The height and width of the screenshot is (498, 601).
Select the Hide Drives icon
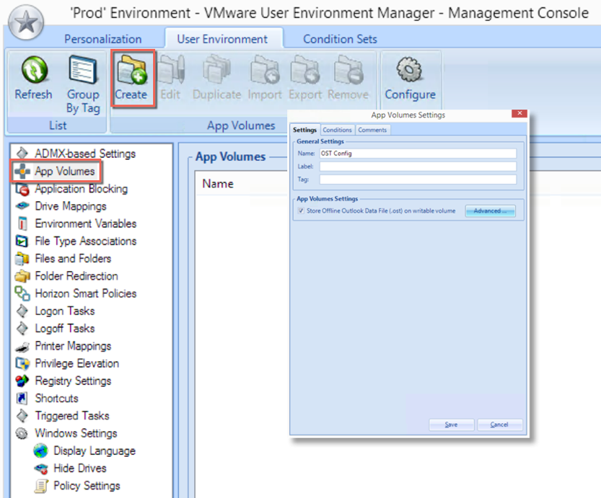40,468
